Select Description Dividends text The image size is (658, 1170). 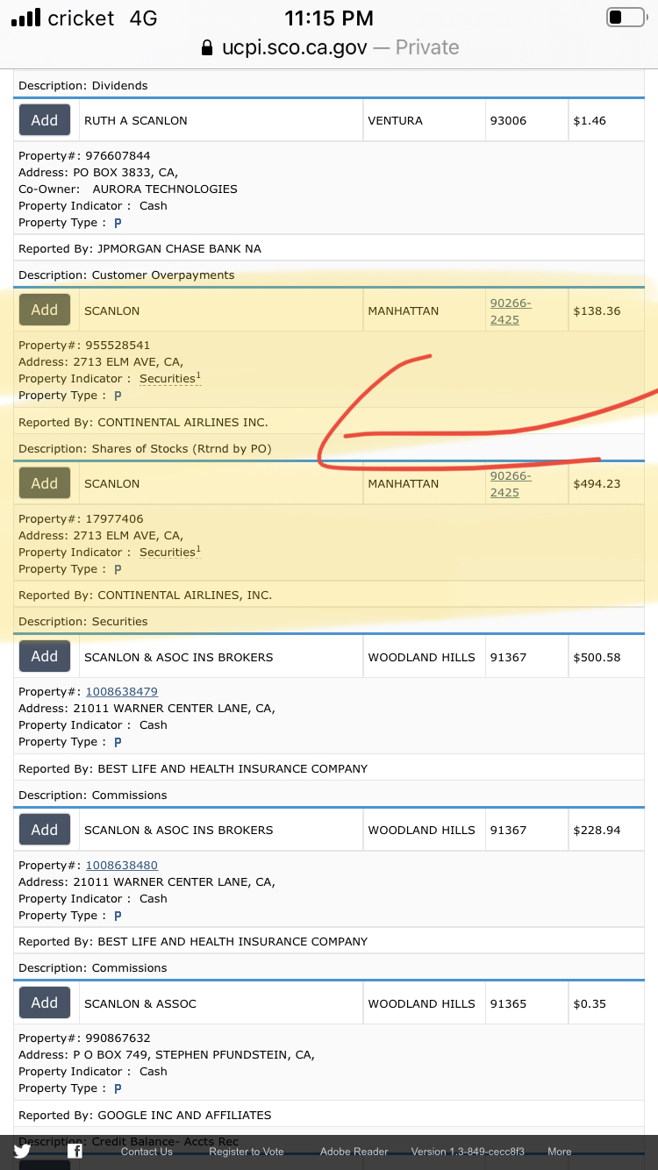point(83,86)
